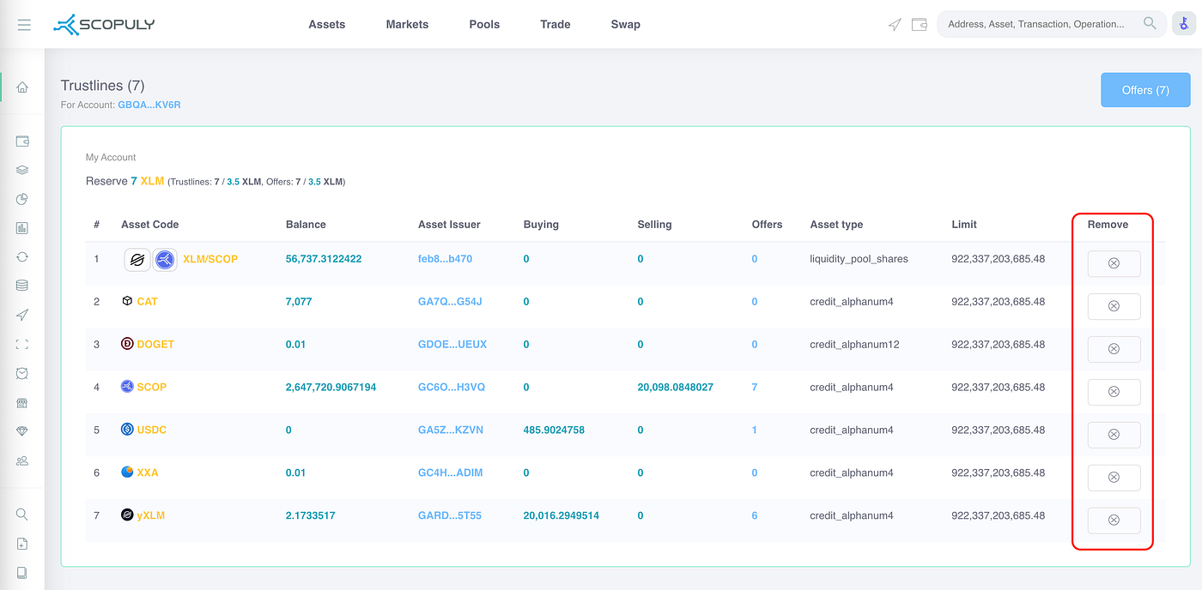
Task: Remove the XLM/SCOP trustline
Action: [x=1114, y=263]
